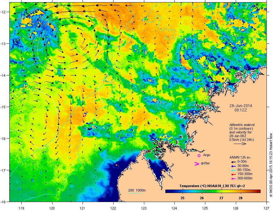Click the colorbar tick label 26
This screenshot has height=211, width=273.
tap(202, 198)
